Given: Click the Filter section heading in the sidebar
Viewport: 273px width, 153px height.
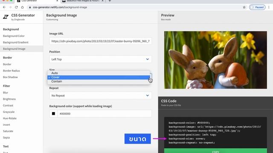Looking at the screenshot, I should point(6,86).
